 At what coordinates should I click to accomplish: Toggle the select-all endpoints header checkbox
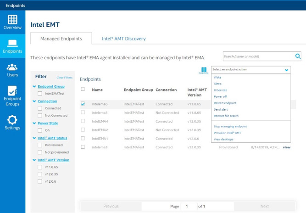(83, 89)
